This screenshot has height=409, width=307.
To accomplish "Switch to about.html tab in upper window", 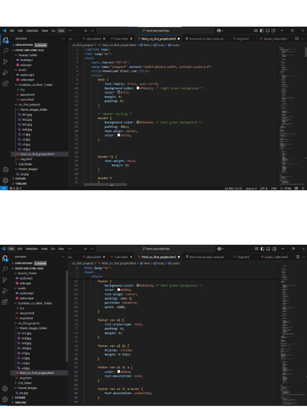I will [x=94, y=39].
